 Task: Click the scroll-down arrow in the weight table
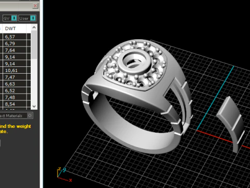[34, 106]
